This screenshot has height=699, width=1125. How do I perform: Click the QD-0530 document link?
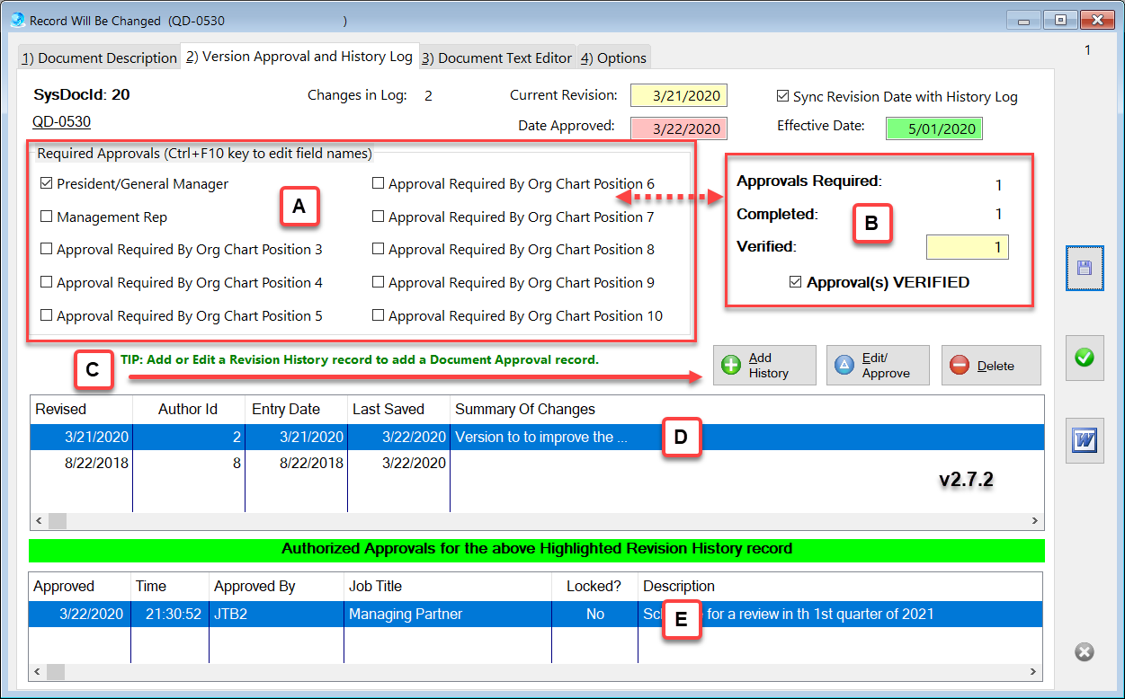(61, 122)
